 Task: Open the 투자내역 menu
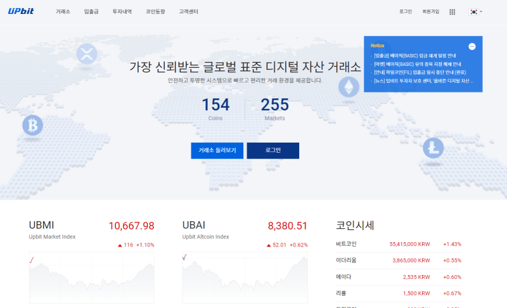(122, 11)
